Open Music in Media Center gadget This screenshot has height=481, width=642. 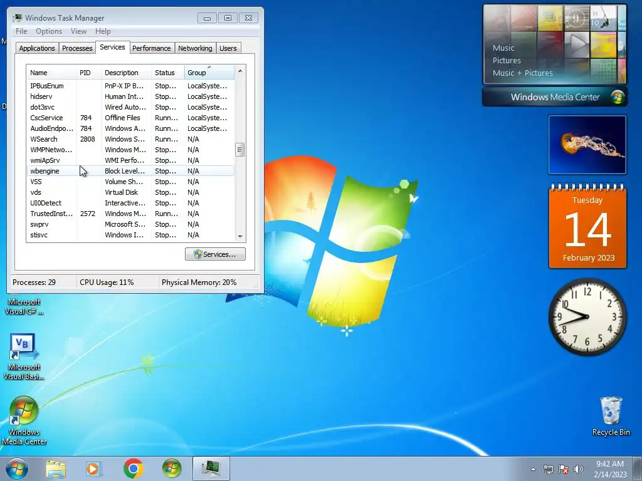(503, 48)
